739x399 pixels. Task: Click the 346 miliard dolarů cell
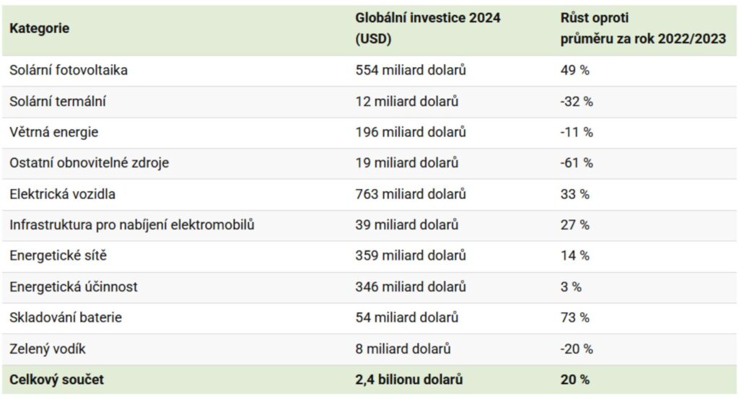tap(411, 287)
